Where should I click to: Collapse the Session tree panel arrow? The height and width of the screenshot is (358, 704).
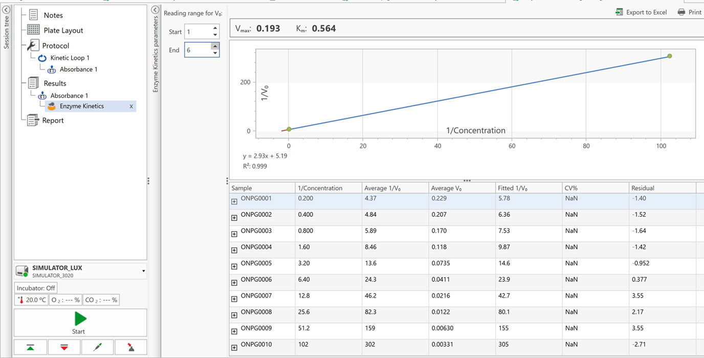point(7,9)
